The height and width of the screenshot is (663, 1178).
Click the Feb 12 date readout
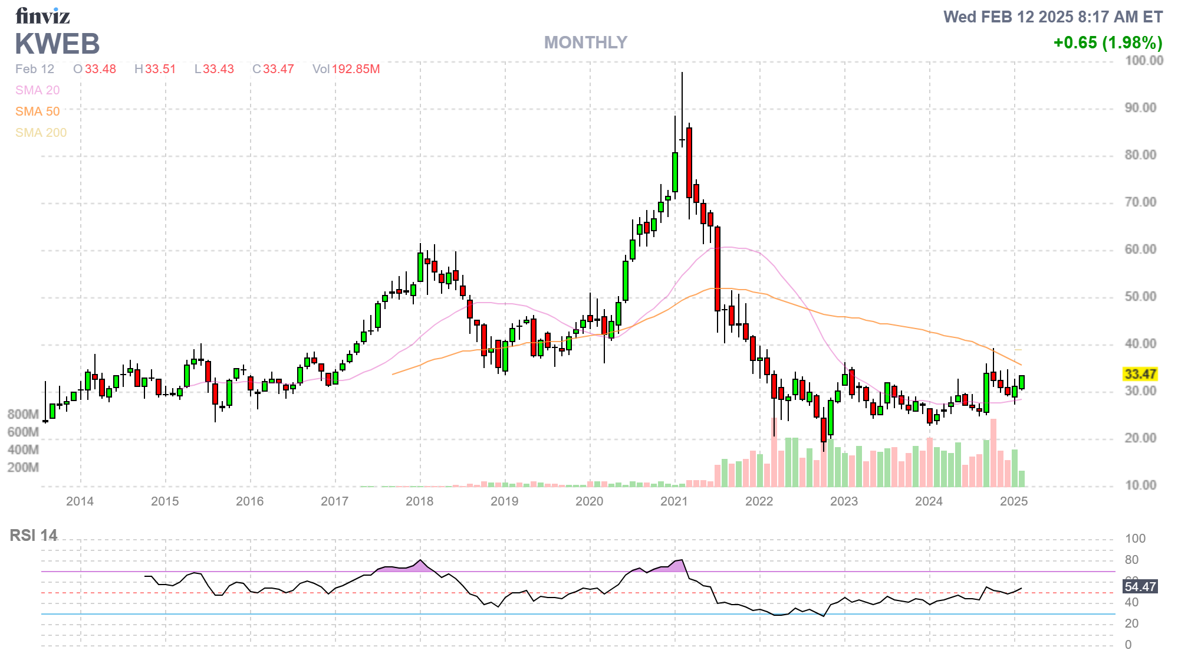[34, 69]
